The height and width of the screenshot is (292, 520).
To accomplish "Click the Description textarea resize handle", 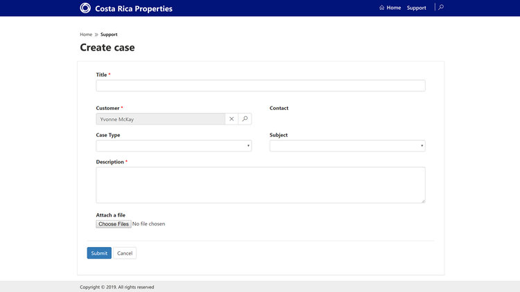I will 423,201.
